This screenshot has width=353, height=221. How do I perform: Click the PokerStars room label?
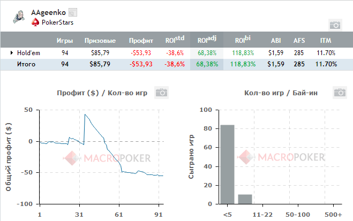[x=57, y=22]
